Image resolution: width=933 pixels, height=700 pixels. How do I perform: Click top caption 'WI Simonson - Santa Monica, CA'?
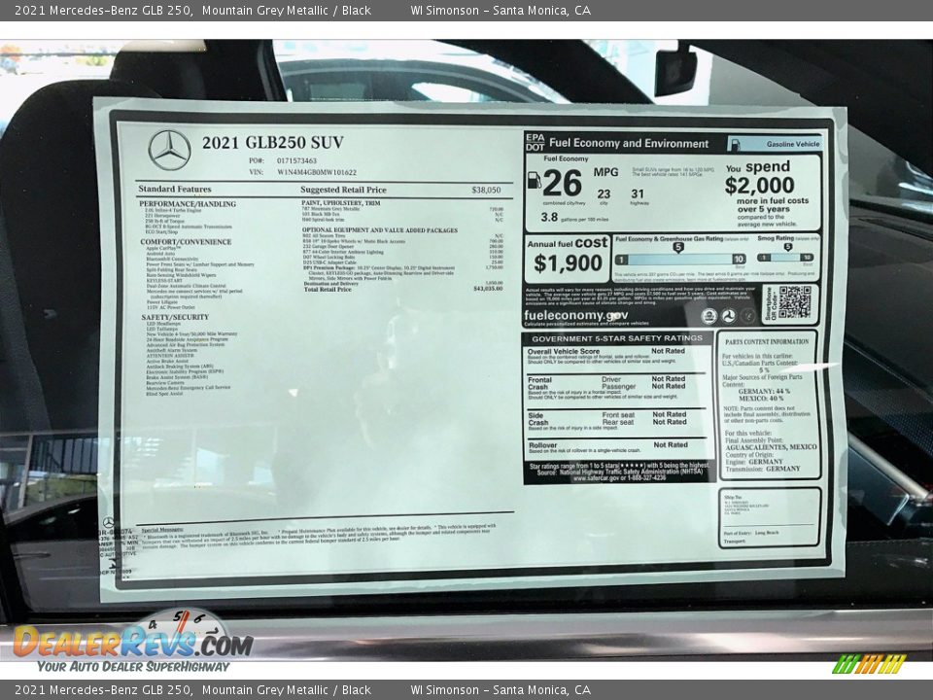501,10
